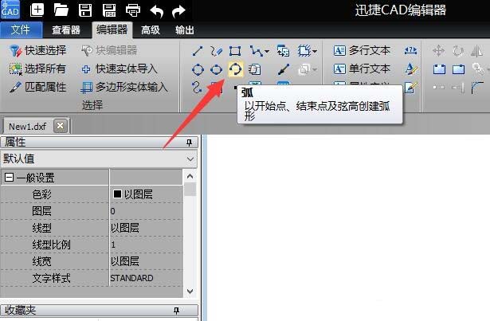Viewport: 490px width, 321px height.
Task: Save as PDF with the PDF icon
Action: [109, 10]
